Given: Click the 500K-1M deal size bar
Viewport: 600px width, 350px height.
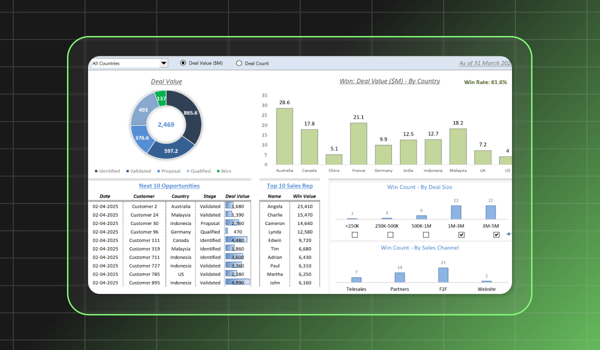Looking at the screenshot, I should pyautogui.click(x=421, y=217).
